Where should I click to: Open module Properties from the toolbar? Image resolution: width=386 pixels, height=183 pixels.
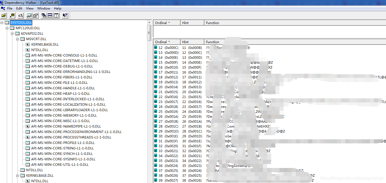[x=35, y=16]
